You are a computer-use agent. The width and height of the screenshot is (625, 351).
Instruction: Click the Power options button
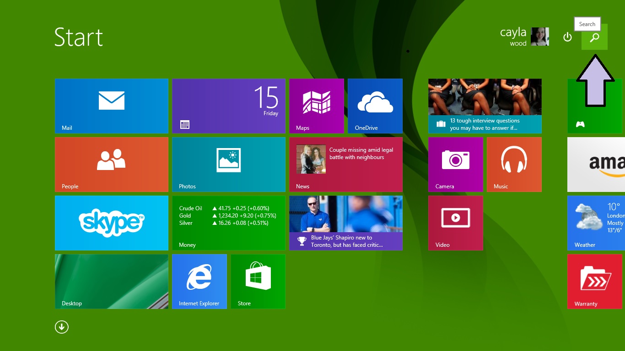tap(567, 37)
